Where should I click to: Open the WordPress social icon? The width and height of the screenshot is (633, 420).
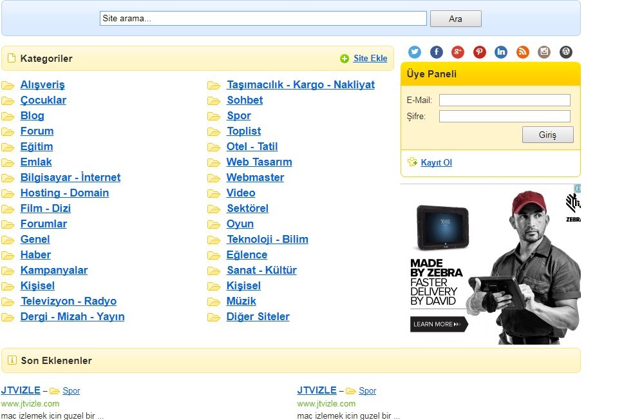click(x=565, y=52)
